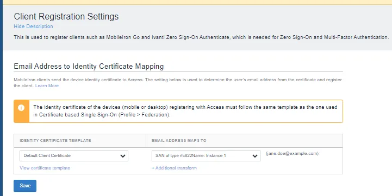Open the Learn More link
The width and height of the screenshot is (392, 196).
[x=47, y=86]
